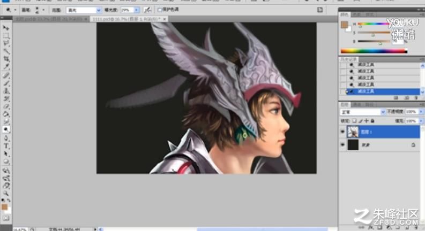Screen dimensions: 425x231
Task: Open the Dodge tool preset picker arrow
Action: pos(15,10)
